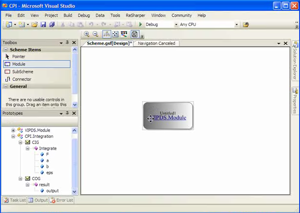The width and height of the screenshot is (300, 213).
Task: Collapse the result tree node
Action: [x=27, y=185]
